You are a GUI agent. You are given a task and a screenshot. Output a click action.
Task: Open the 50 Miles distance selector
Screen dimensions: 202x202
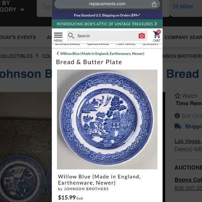point(182,6)
